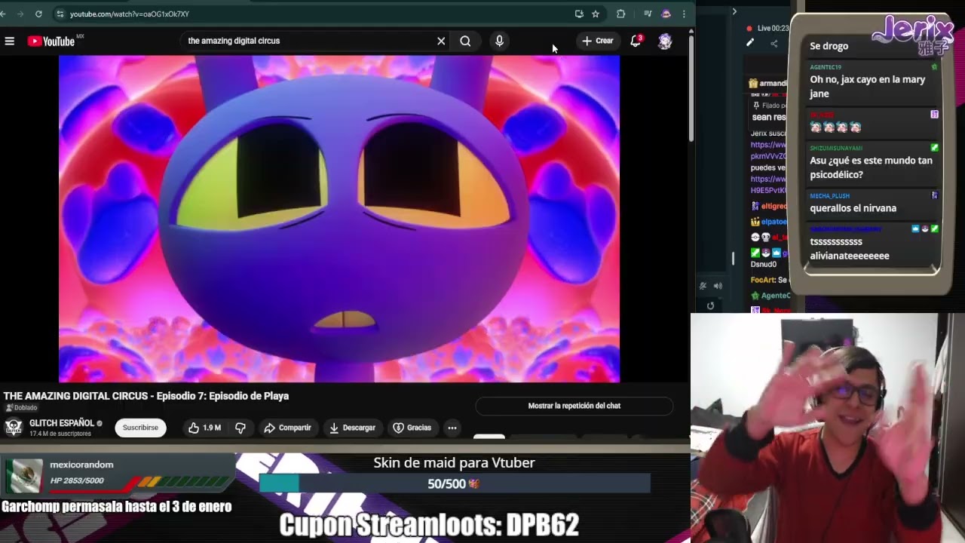965x543 pixels.
Task: Reload the page in browser
Action: point(38,14)
